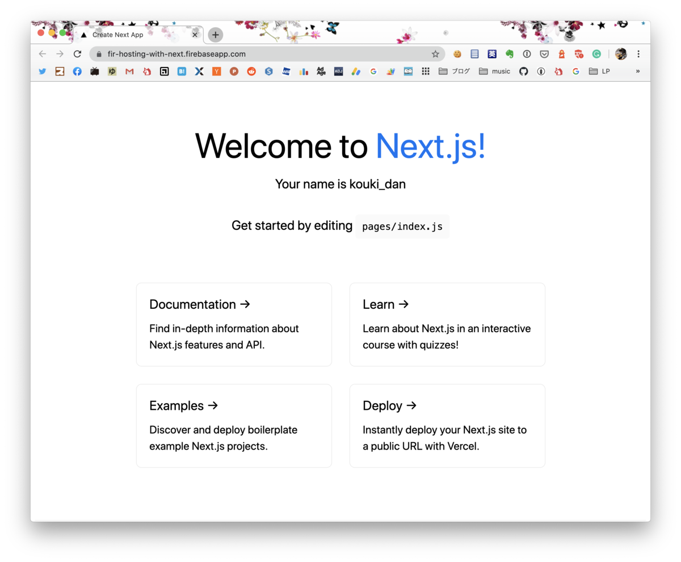Screen dimensions: 681x562
Task: Open the LP bookmarks folder
Action: [599, 72]
